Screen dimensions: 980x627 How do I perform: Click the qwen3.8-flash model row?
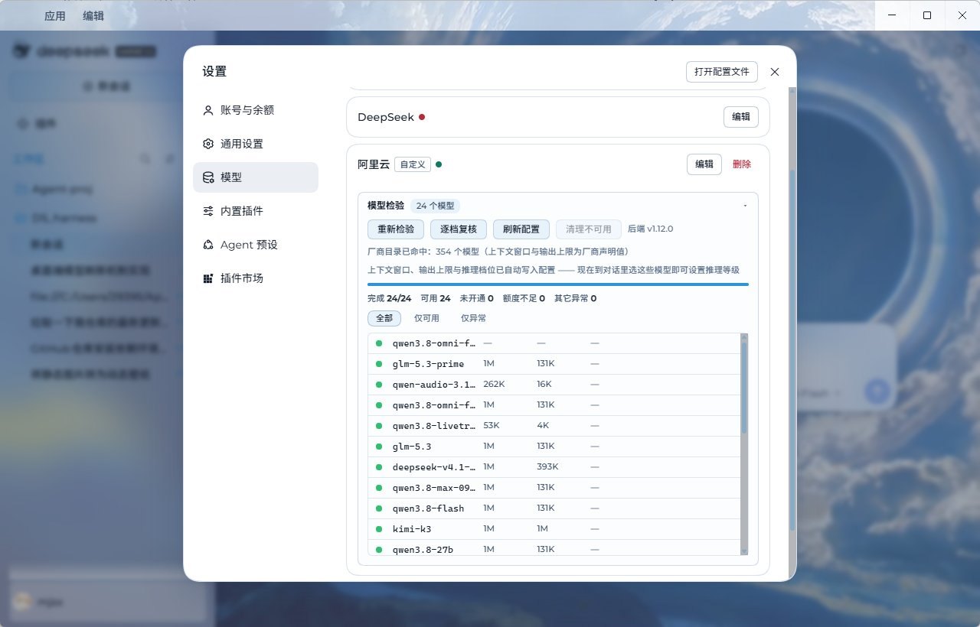click(554, 508)
